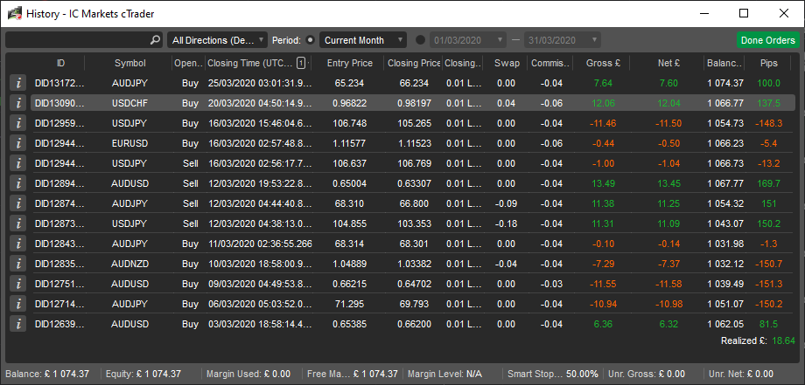This screenshot has width=805, height=385.
Task: Click the Balance £ 1 074.37 status entry
Action: click(48, 374)
